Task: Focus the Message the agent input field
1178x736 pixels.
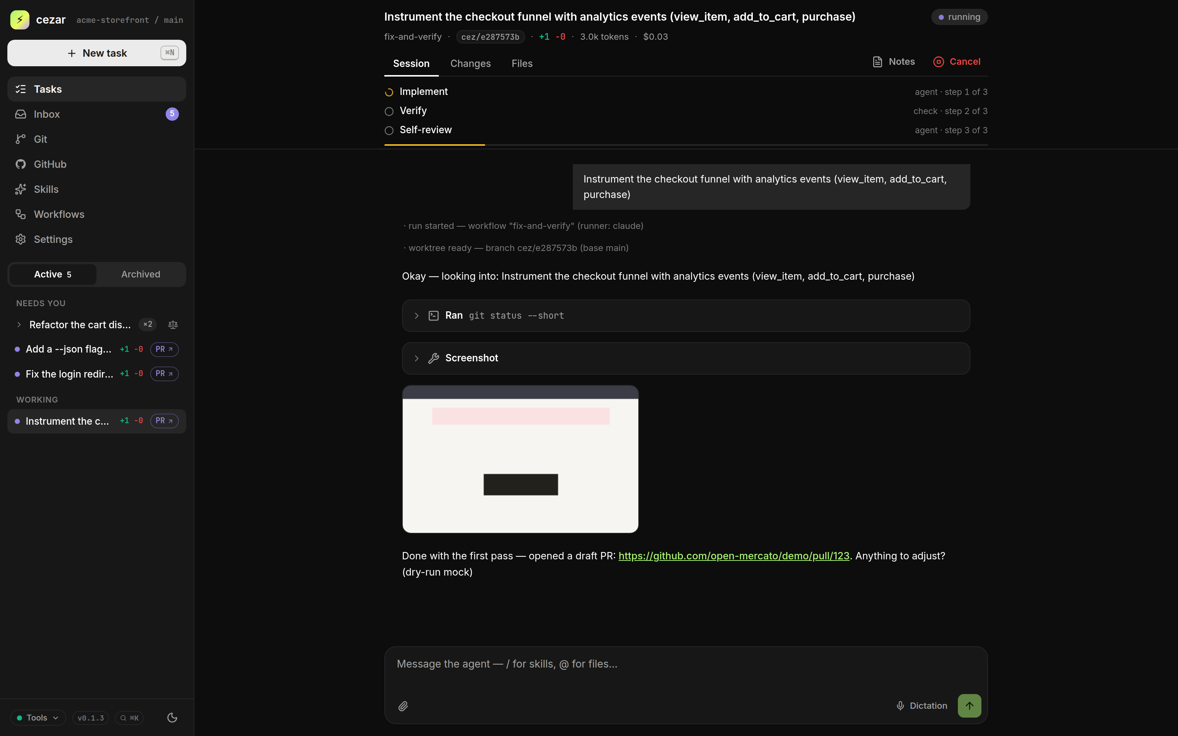Action: 685,665
